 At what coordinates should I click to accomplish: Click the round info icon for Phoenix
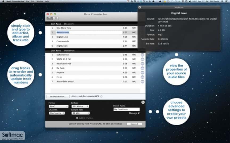[x=142, y=73]
